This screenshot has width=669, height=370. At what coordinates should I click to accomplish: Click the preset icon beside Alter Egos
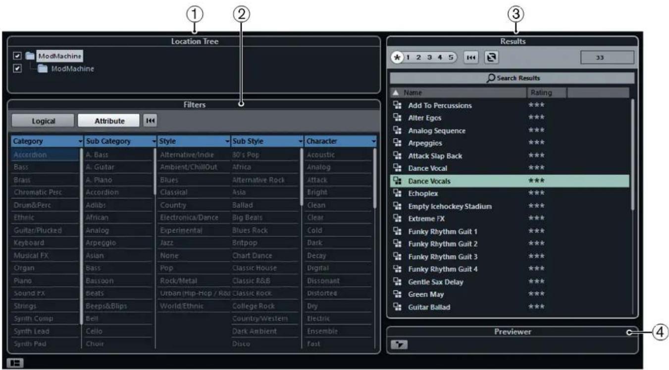coord(397,118)
